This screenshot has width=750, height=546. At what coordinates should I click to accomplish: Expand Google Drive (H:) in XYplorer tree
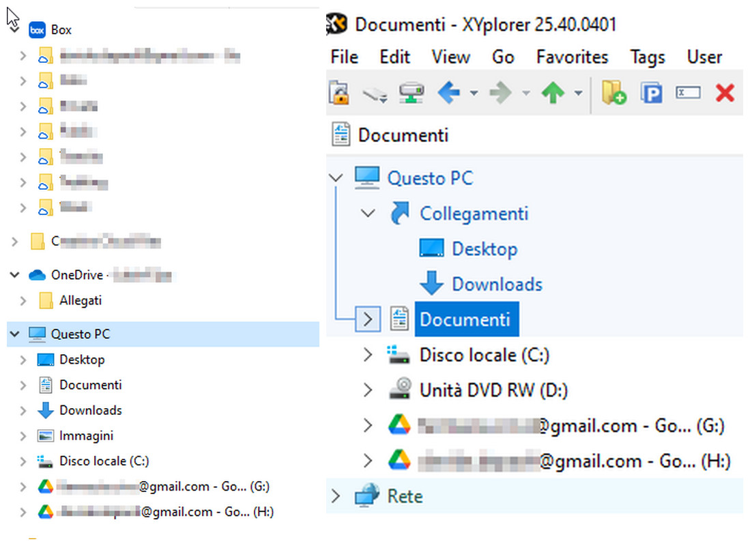[367, 461]
